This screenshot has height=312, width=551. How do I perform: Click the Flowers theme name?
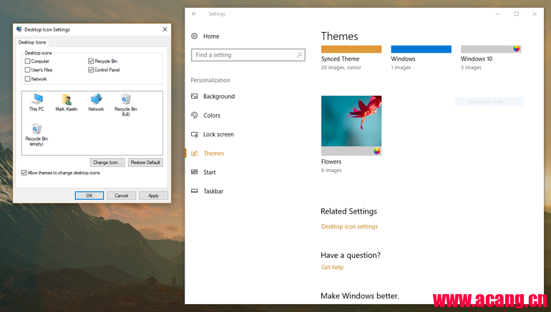point(331,161)
